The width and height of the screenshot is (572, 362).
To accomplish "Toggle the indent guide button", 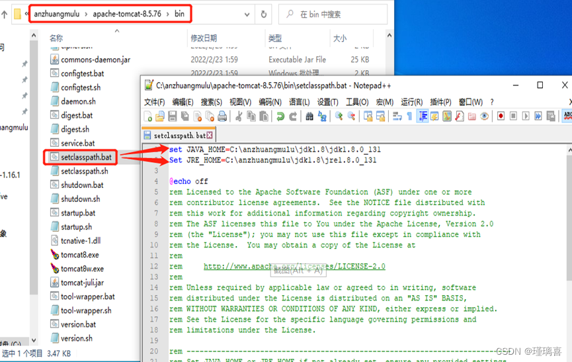I will [423, 116].
